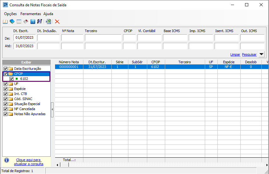Image resolution: width=269 pixels, height=174 pixels.
Task: Expand the Espécie tree folder
Action: [11, 89]
